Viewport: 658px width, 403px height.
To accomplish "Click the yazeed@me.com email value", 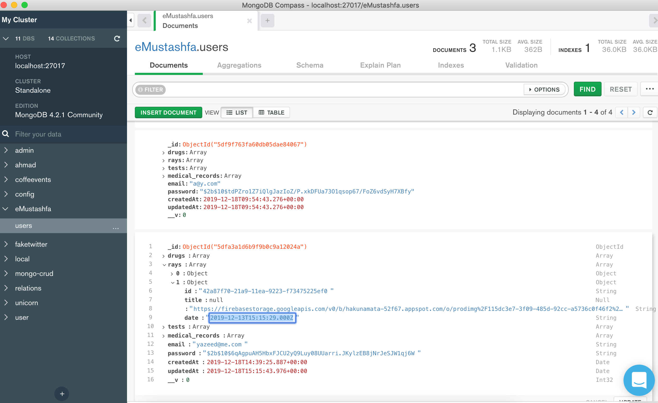I will coord(219,344).
